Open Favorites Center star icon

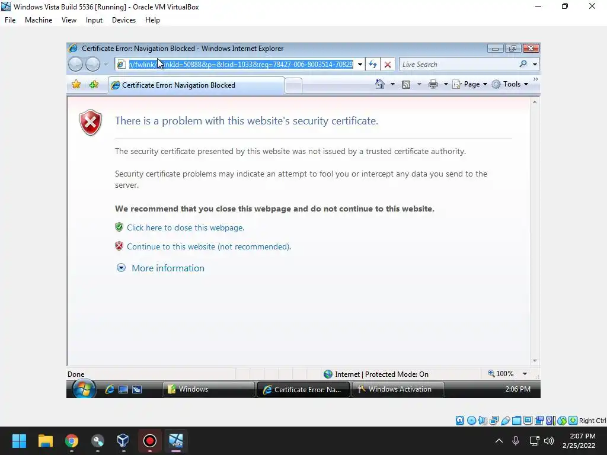(76, 84)
